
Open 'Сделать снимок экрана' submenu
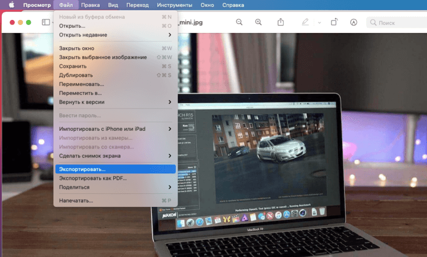[x=115, y=156]
